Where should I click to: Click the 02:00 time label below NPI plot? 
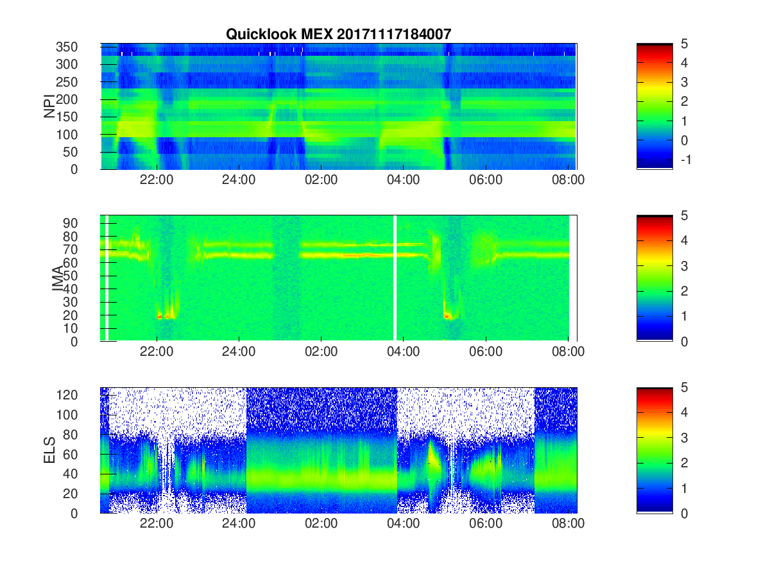(x=321, y=180)
